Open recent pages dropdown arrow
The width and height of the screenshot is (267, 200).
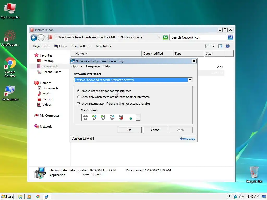point(46,37)
